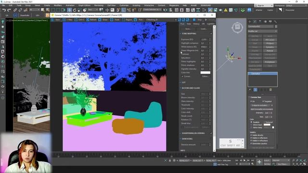This screenshot has height=173, width=308.
Task: Open the Hierarchy tab in command panel
Action: pyautogui.click(x=260, y=21)
